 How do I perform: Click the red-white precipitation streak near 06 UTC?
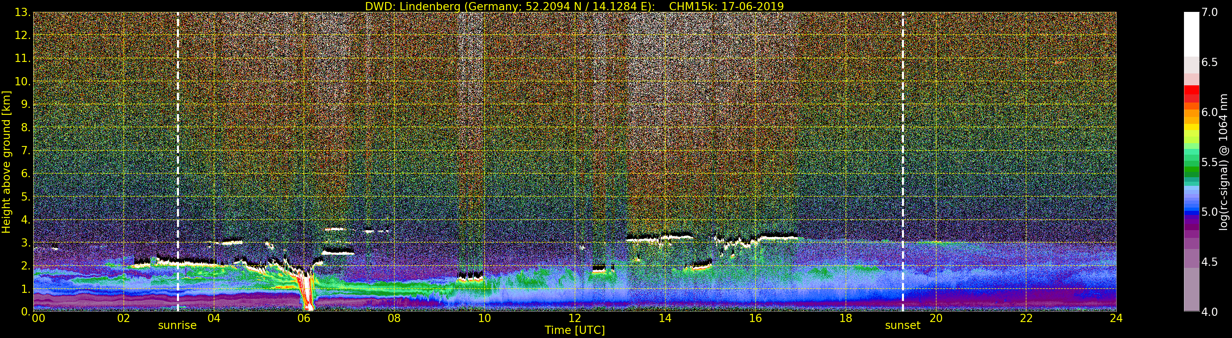pos(307,292)
